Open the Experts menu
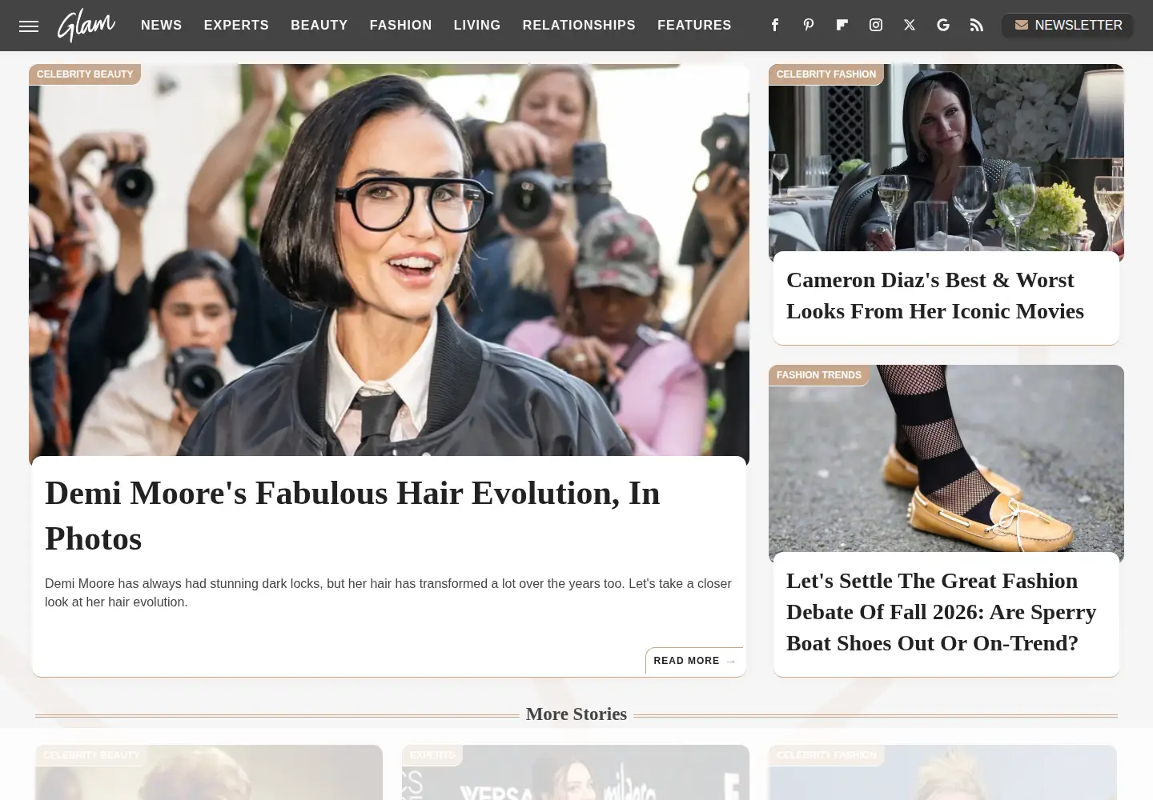Screen dimensions: 1153x800 [236, 26]
